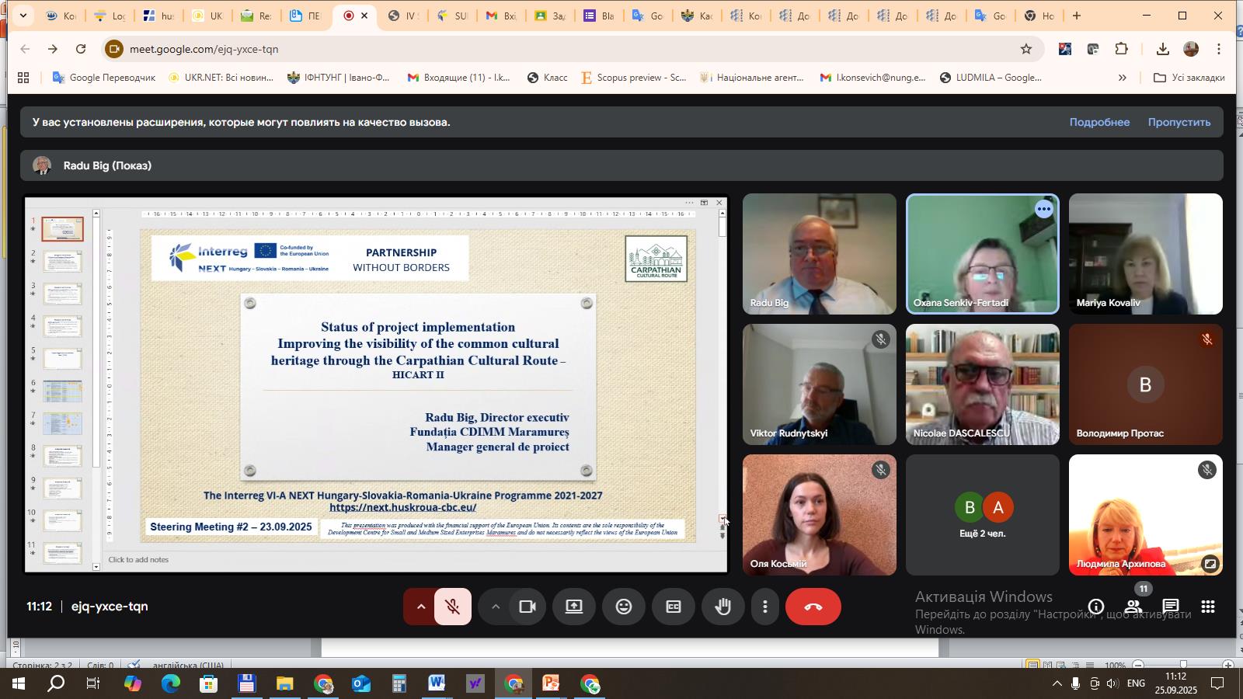Unmute the microphone in Meet
1243x699 pixels.
(453, 607)
